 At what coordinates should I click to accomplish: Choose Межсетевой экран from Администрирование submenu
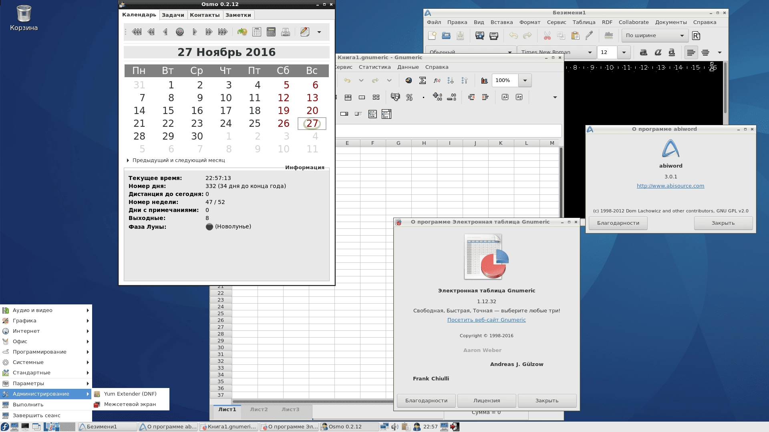[131, 404]
